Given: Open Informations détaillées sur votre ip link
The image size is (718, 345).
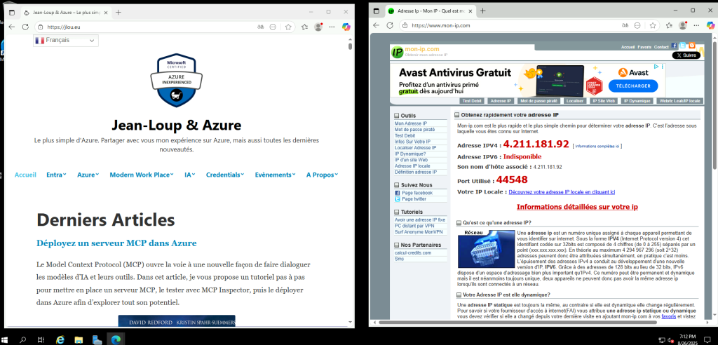Looking at the screenshot, I should click(577, 207).
